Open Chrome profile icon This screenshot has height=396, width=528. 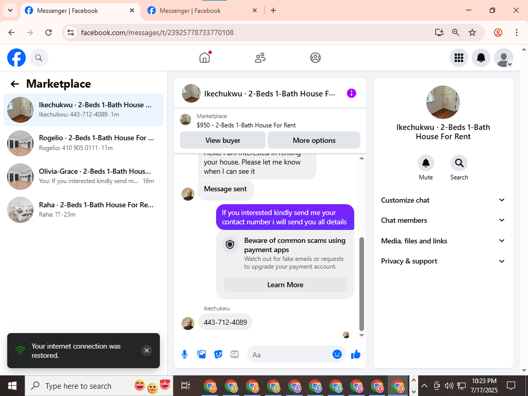[498, 32]
